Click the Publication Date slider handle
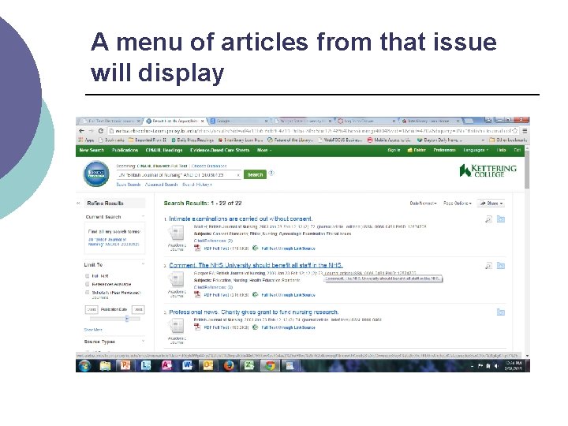568x426 pixels. [x=127, y=319]
